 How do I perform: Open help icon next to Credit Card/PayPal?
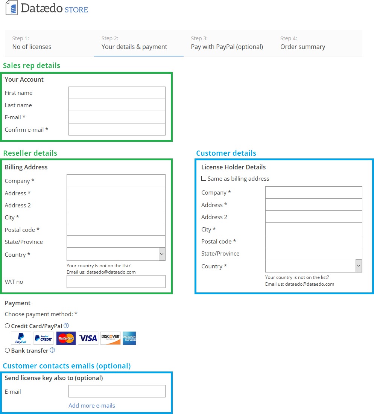click(x=66, y=326)
